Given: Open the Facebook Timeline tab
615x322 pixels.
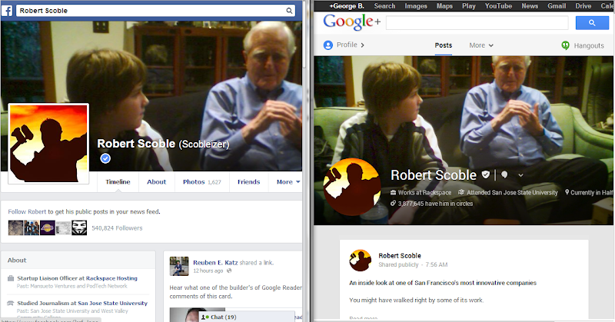Looking at the screenshot, I should click(118, 181).
